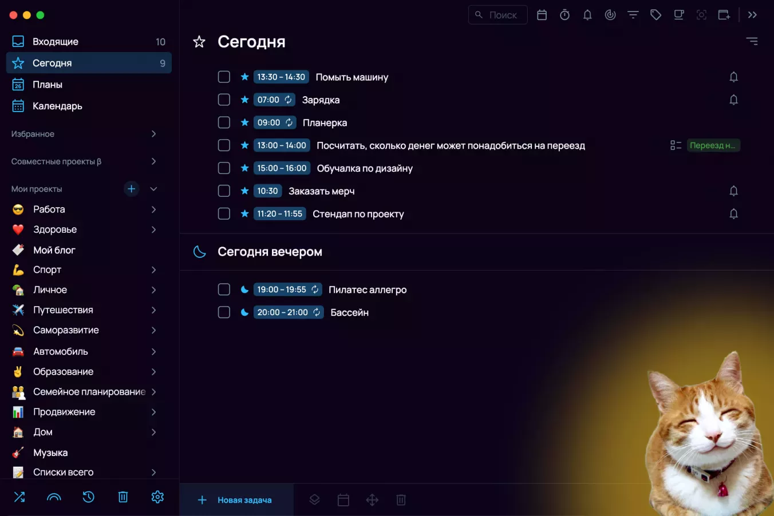Screen dimensions: 774x516
Task: Open the pomodoro focus icon in toolbar
Action: click(610, 15)
